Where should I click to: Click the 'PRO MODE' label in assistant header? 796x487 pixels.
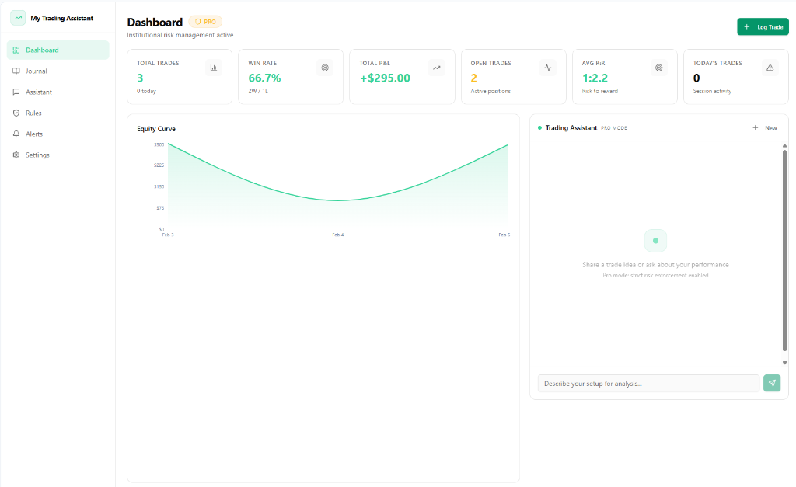click(x=614, y=128)
